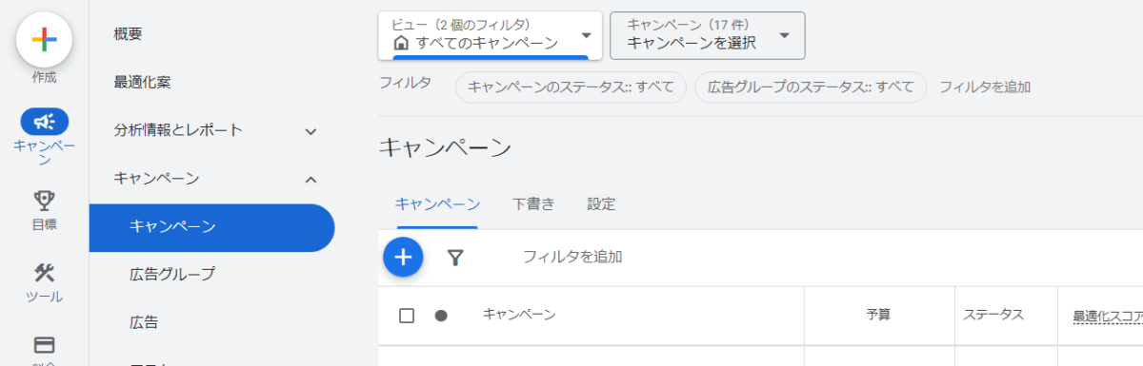Click the キャンペーンのステータス filter chip

tap(571, 87)
